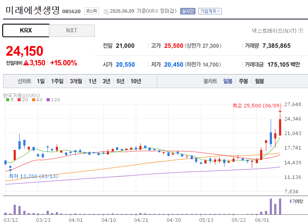This screenshot has height=224, width=308.
Task: Click the trading value 175,105 백만
Action: click(284, 64)
